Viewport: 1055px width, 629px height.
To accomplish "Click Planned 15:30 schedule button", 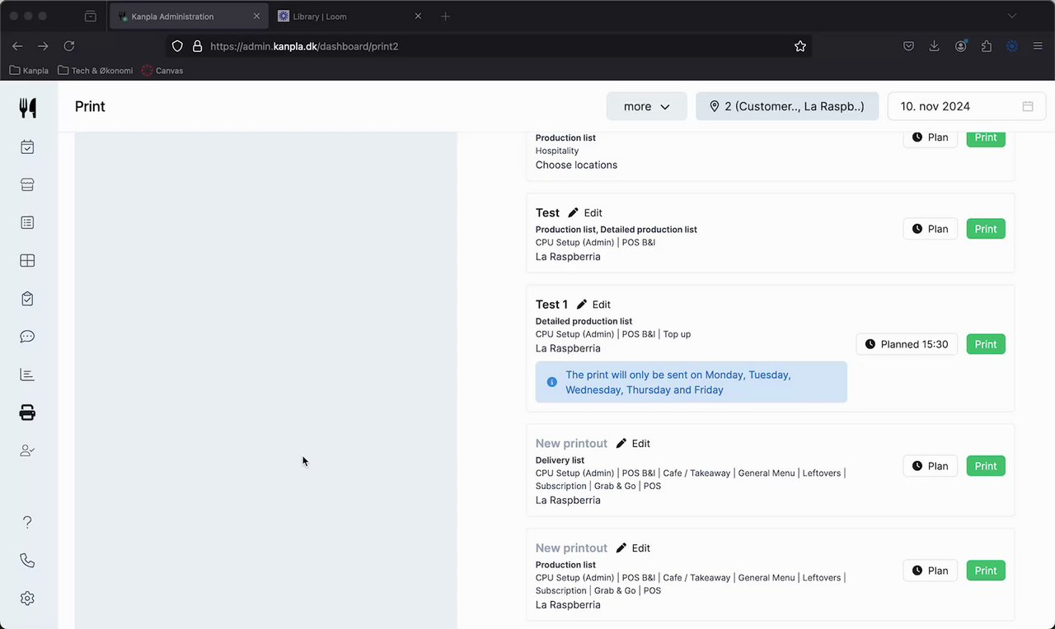I will 907,344.
